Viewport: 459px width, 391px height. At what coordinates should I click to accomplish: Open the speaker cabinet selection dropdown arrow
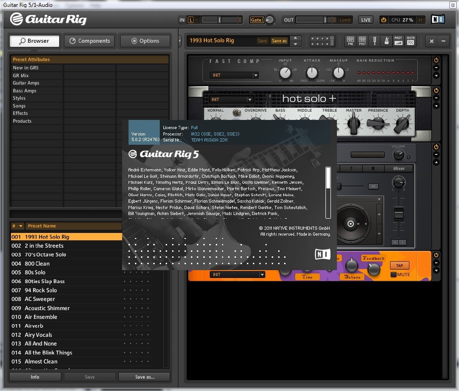[379, 199]
